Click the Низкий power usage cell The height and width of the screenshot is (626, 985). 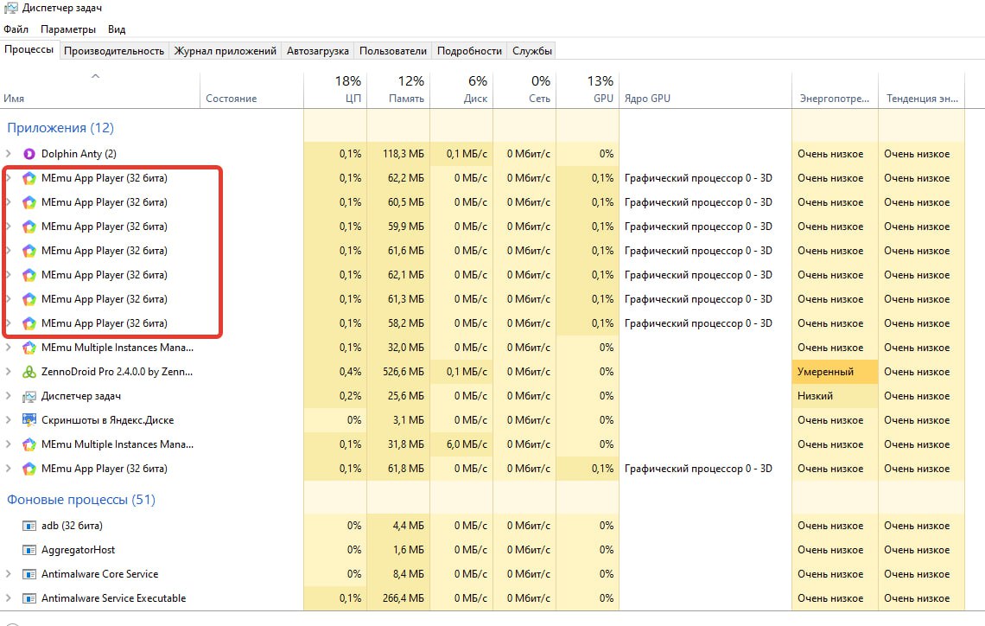835,396
